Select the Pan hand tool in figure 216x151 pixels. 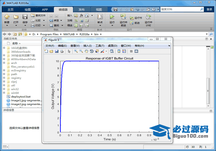86,51
